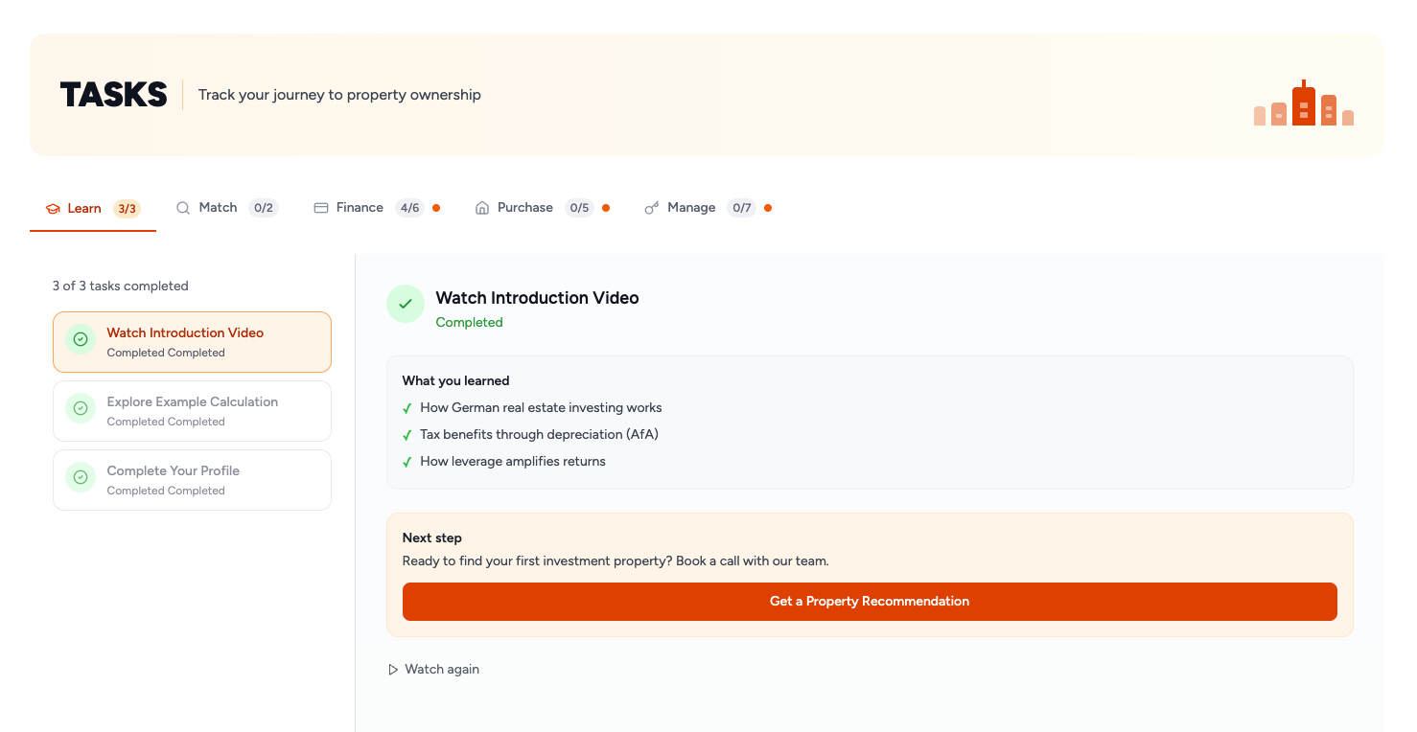
Task: Click the graduation cap Learn icon
Action: pyautogui.click(x=53, y=209)
